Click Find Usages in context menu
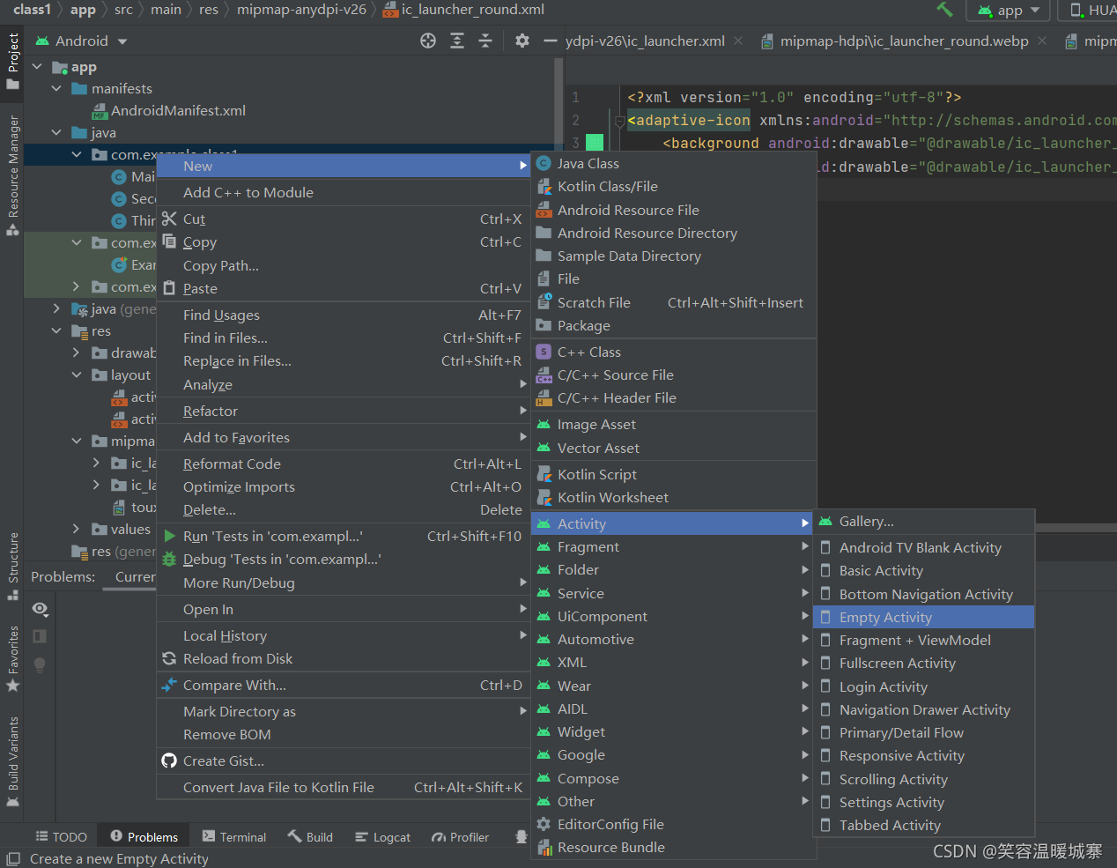 point(343,315)
